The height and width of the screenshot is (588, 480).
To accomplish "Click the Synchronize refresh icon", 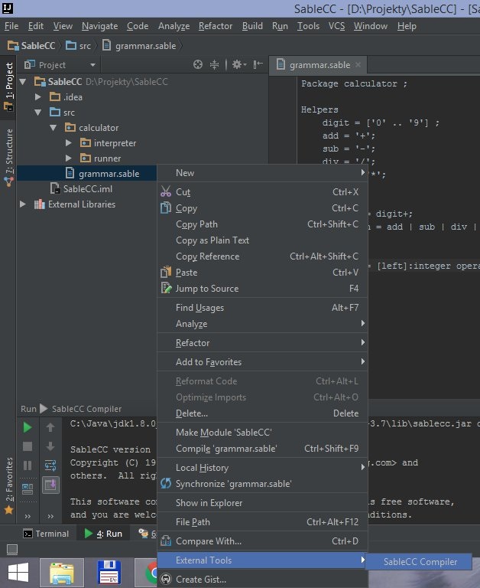I will [x=166, y=483].
